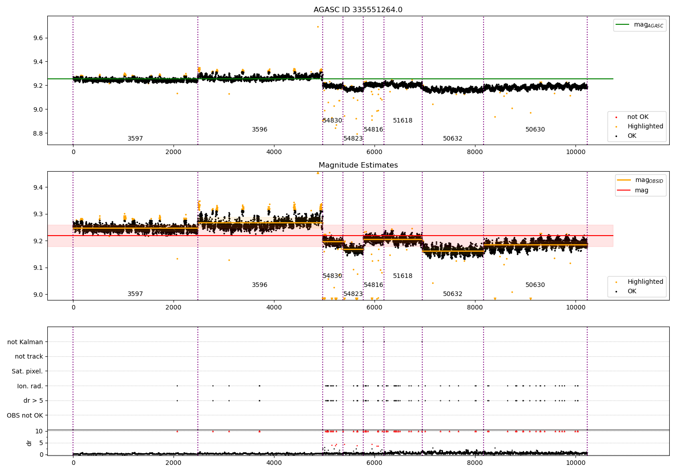Screen dimensions: 676x473
Task: Click the 9.3 y-axis tick label
Action: click(38, 214)
